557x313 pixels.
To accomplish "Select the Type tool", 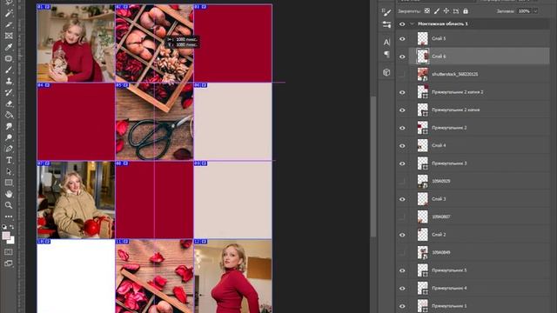I will tap(9, 160).
